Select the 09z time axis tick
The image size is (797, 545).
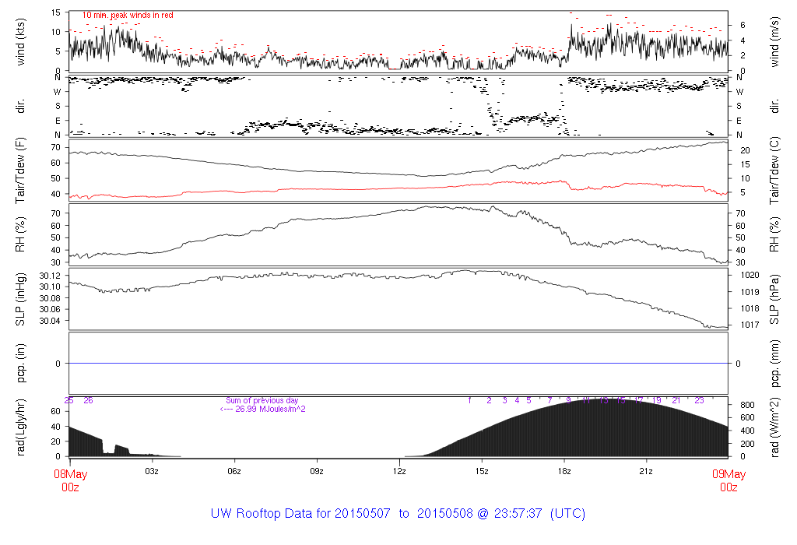click(317, 471)
